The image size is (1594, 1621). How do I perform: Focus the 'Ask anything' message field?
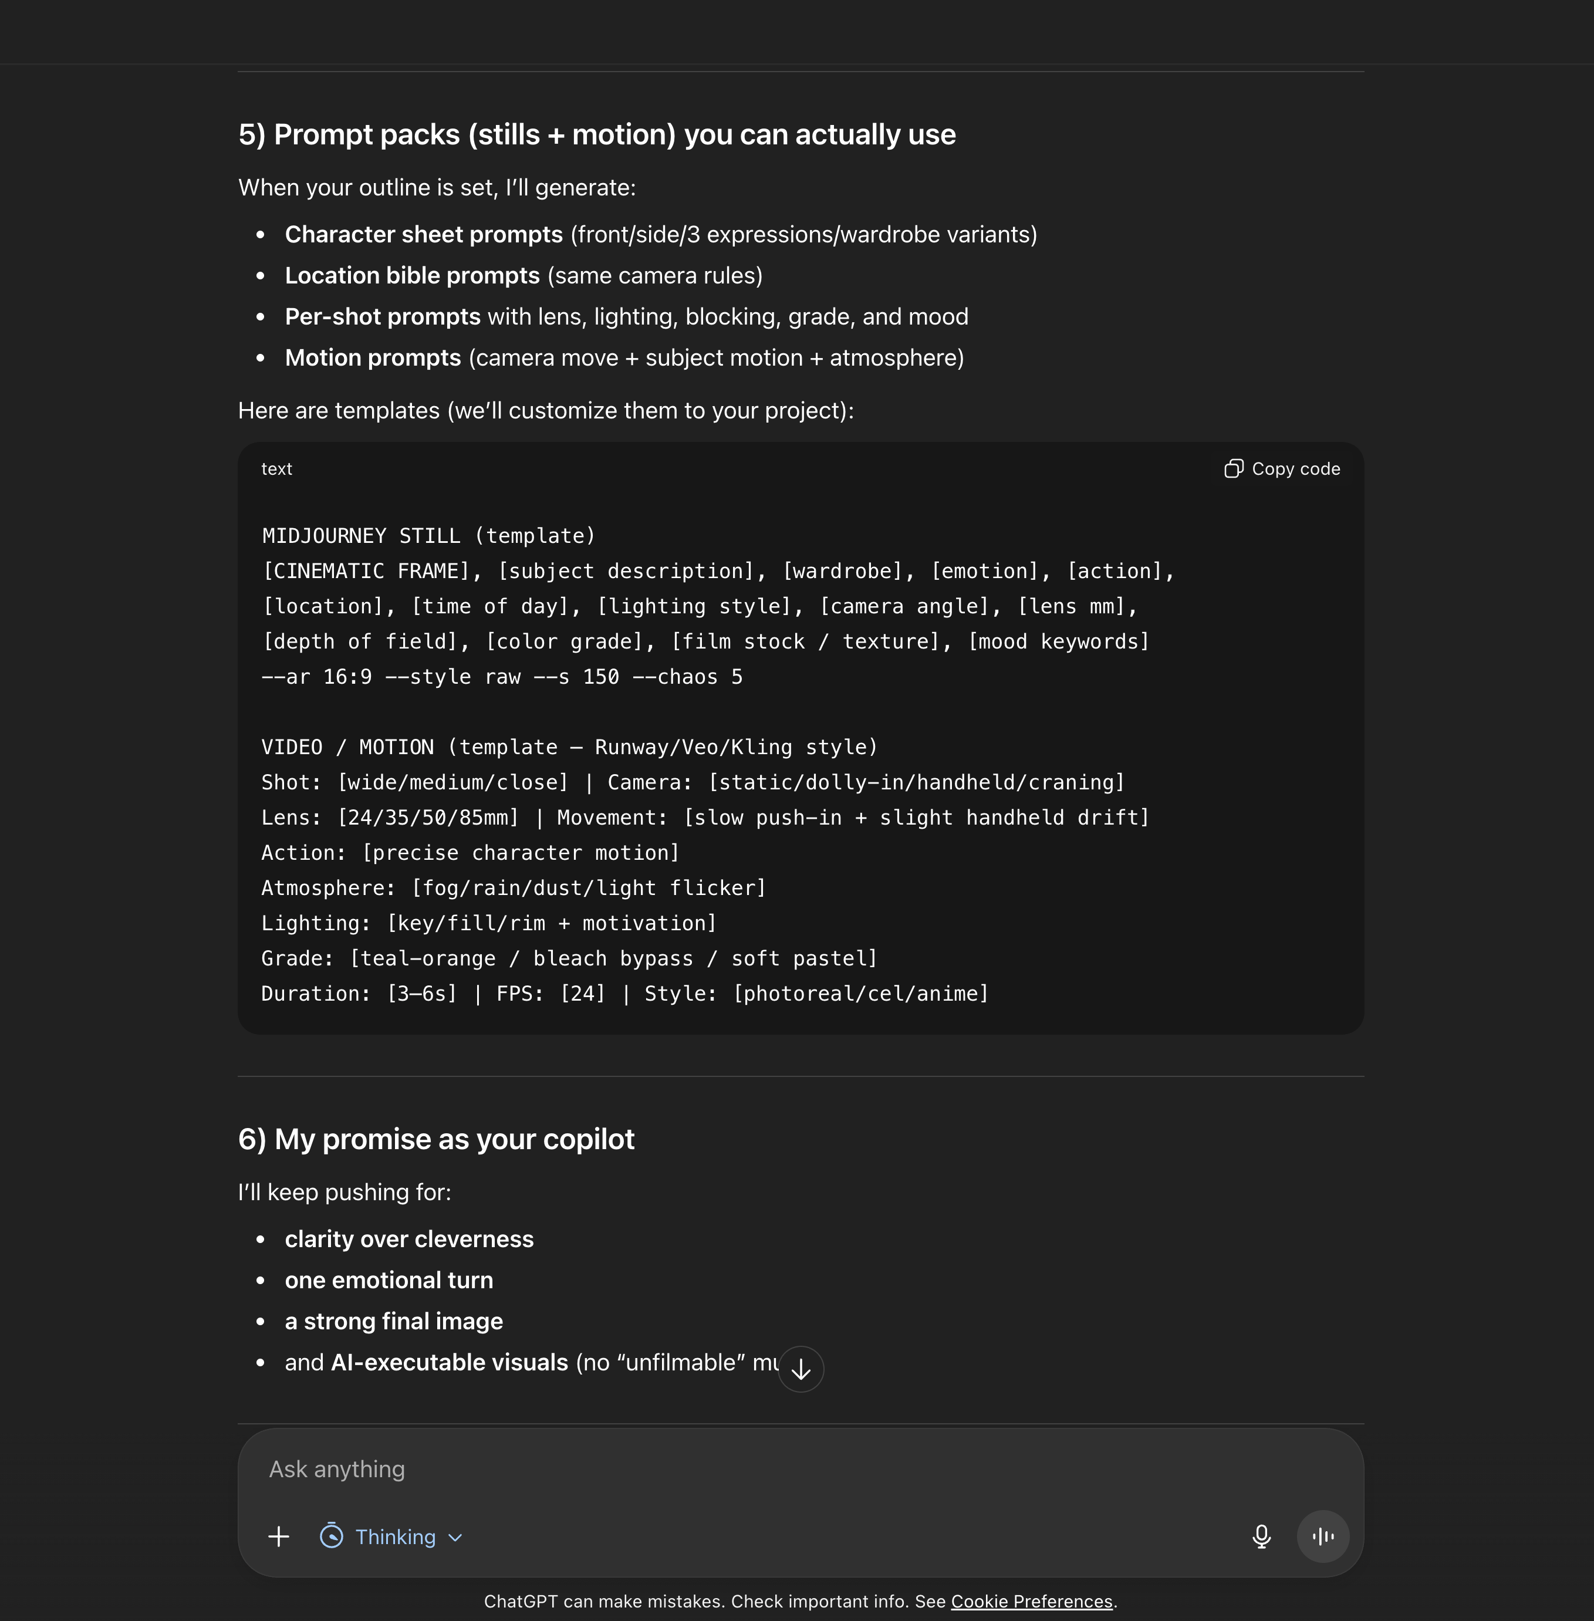coord(754,1470)
